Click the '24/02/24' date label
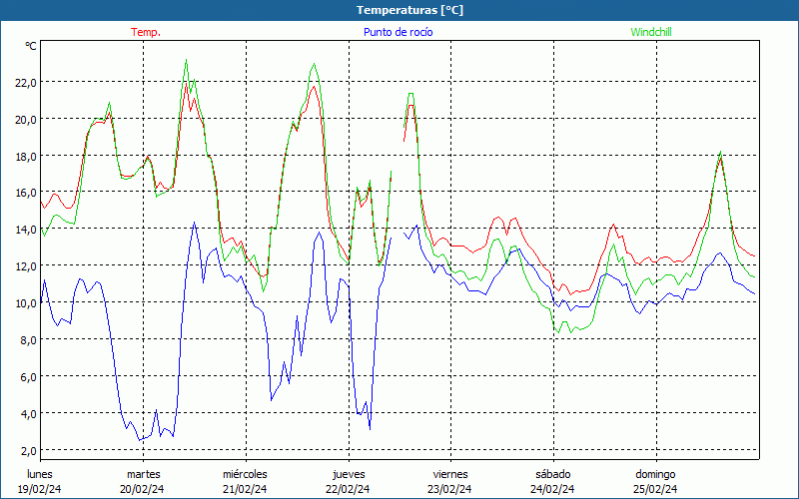Image resolution: width=799 pixels, height=499 pixels. (x=552, y=489)
